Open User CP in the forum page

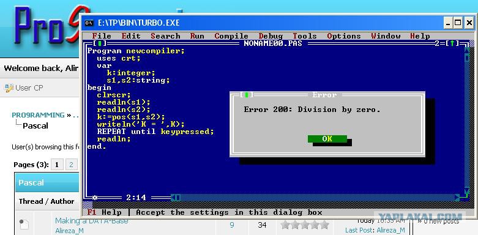[29, 88]
